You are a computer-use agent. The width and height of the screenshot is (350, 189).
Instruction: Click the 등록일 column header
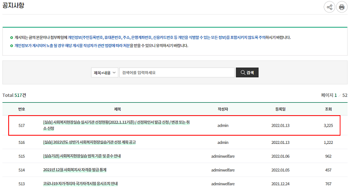pyautogui.click(x=281, y=109)
